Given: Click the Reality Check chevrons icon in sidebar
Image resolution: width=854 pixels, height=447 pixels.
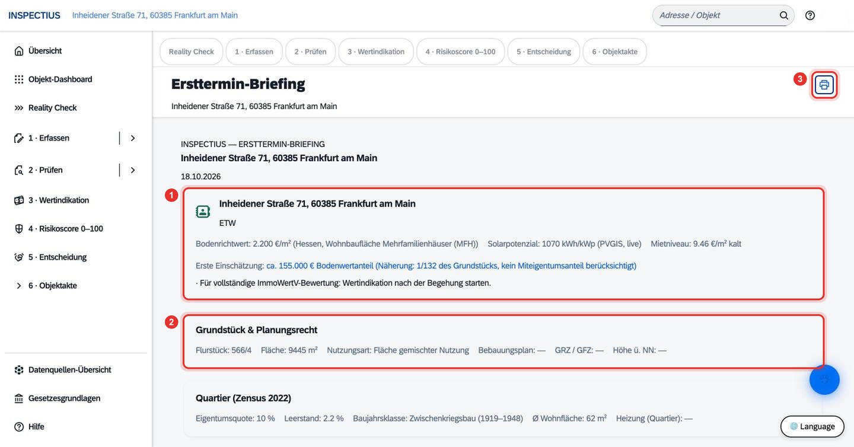Looking at the screenshot, I should 19,108.
